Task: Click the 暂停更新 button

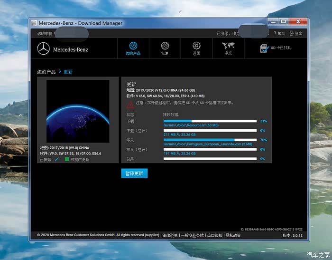Action: click(134, 173)
